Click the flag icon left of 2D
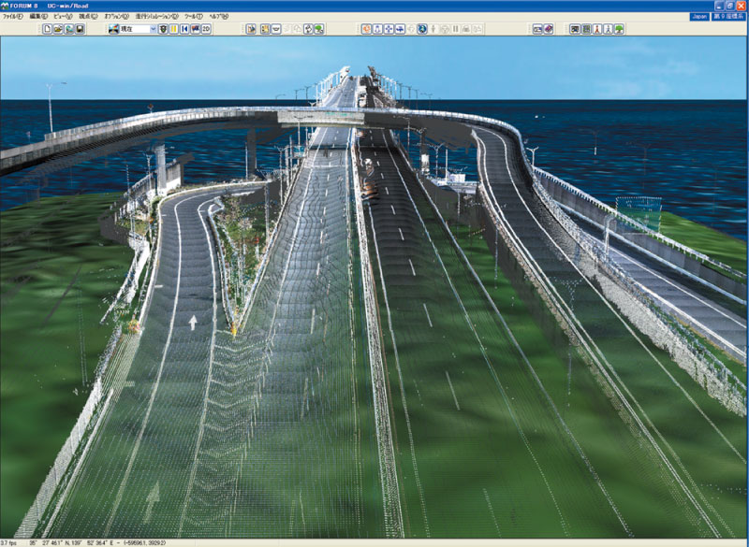749x547 pixels. [195, 29]
